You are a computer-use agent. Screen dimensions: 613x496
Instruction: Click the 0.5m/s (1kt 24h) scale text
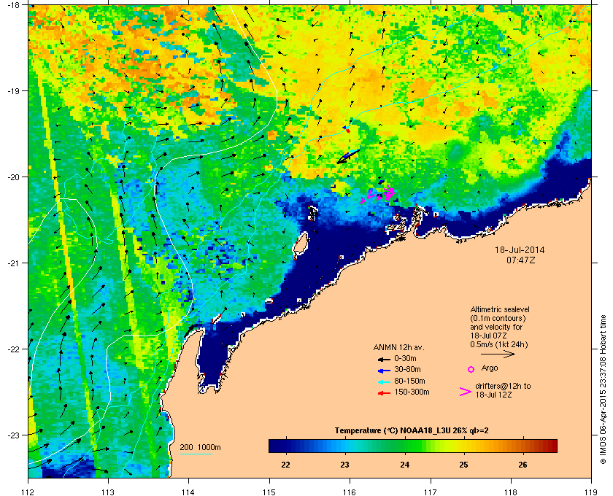click(499, 344)
